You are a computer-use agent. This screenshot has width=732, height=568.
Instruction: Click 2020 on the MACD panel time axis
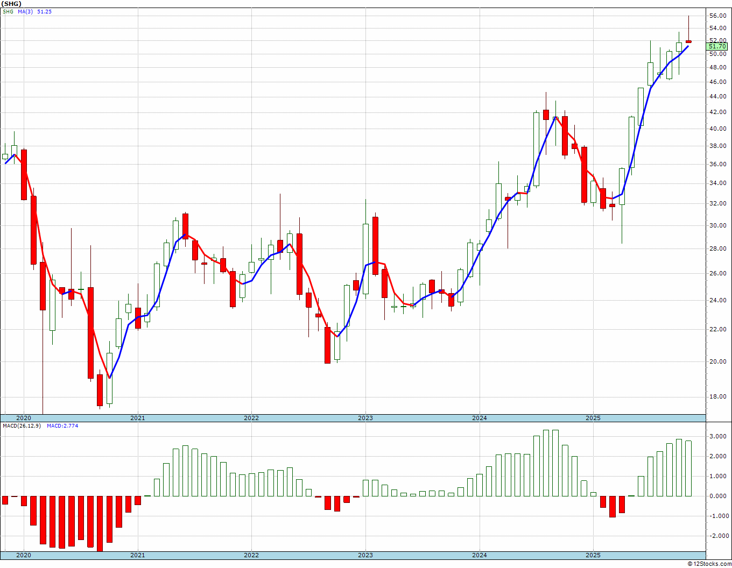click(24, 555)
